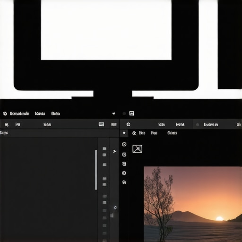Click the circular logo icon in the top menu bar

(x=5, y=113)
